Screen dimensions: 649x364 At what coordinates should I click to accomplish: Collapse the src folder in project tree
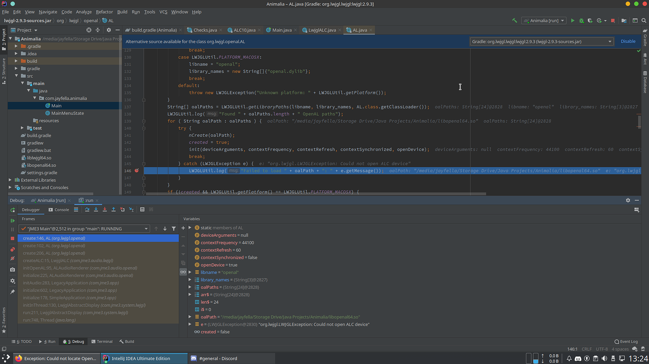16,76
